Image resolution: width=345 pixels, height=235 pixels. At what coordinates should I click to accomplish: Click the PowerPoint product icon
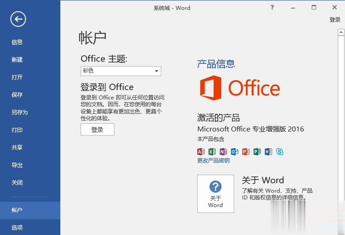246,152
